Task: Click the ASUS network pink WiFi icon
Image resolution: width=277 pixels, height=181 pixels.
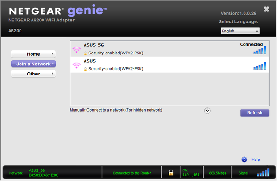Action: tap(76, 65)
